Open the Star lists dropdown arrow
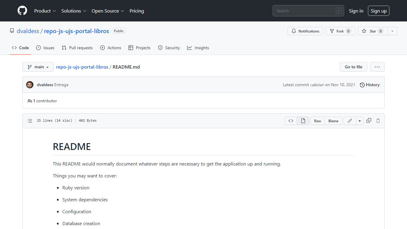This screenshot has height=229, width=407. (392, 31)
